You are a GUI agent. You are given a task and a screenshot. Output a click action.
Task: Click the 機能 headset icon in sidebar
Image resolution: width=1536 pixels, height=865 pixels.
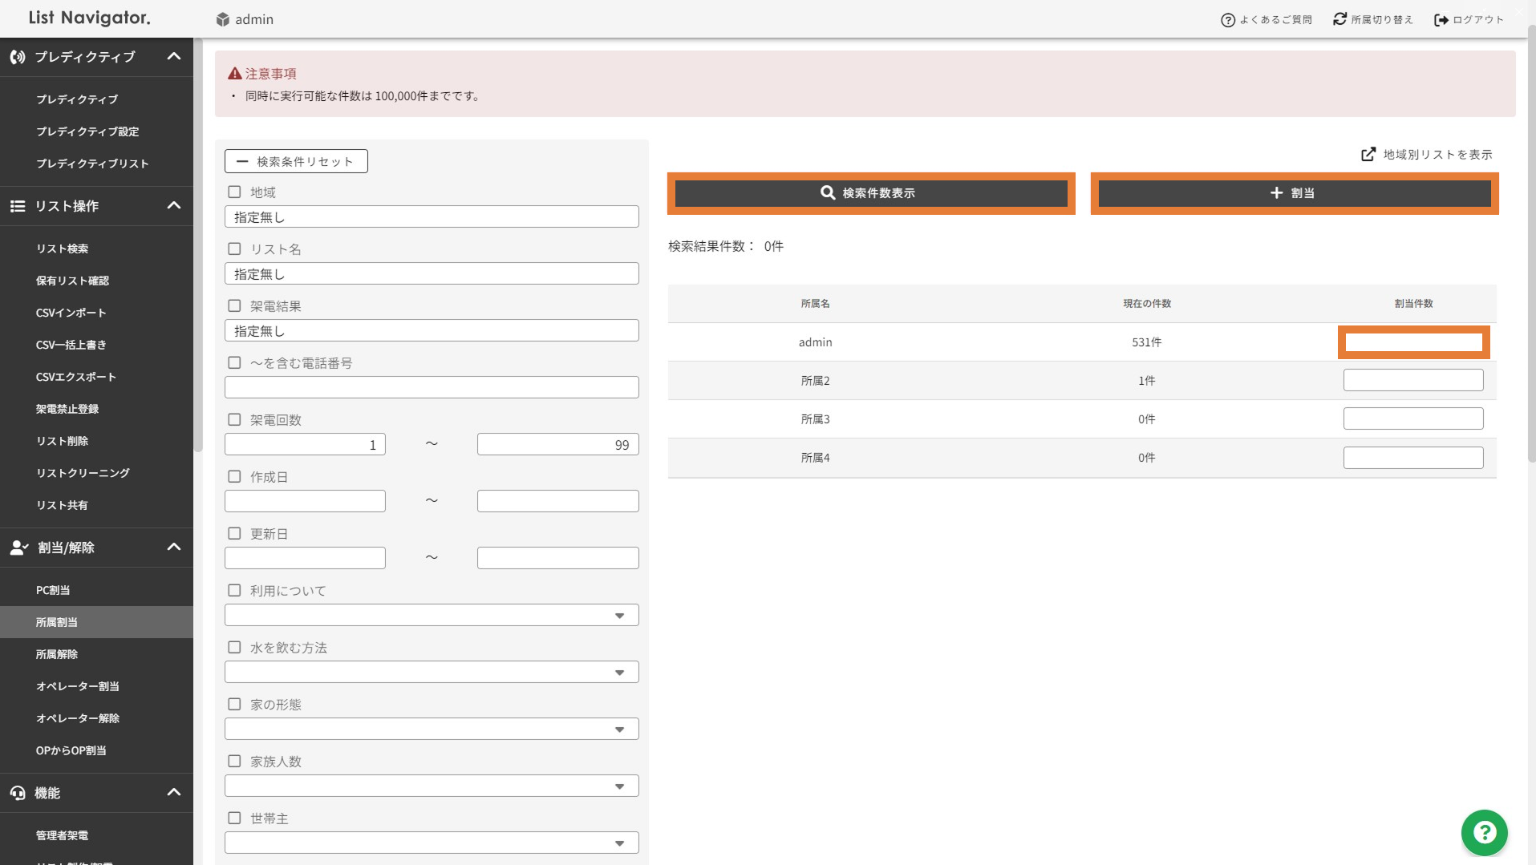click(x=18, y=793)
